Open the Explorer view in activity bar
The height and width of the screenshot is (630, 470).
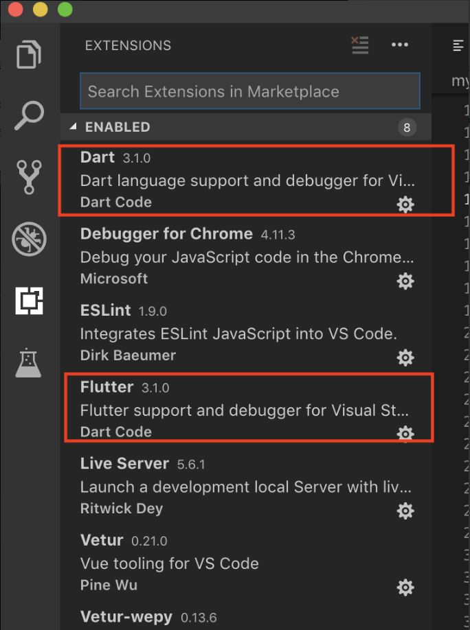point(29,54)
